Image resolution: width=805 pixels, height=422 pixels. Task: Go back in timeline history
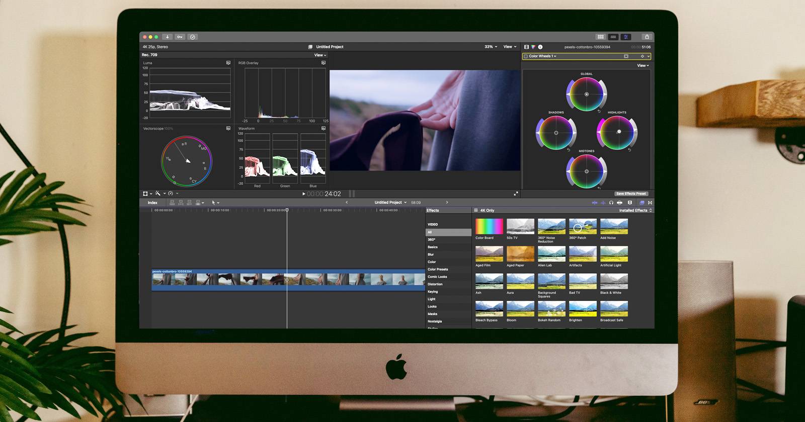click(x=347, y=202)
